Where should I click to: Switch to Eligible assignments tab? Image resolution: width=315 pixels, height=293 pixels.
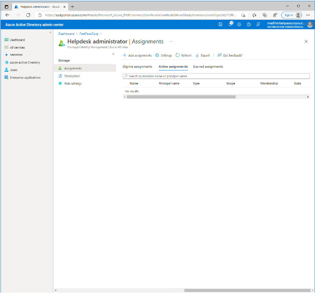137,67
